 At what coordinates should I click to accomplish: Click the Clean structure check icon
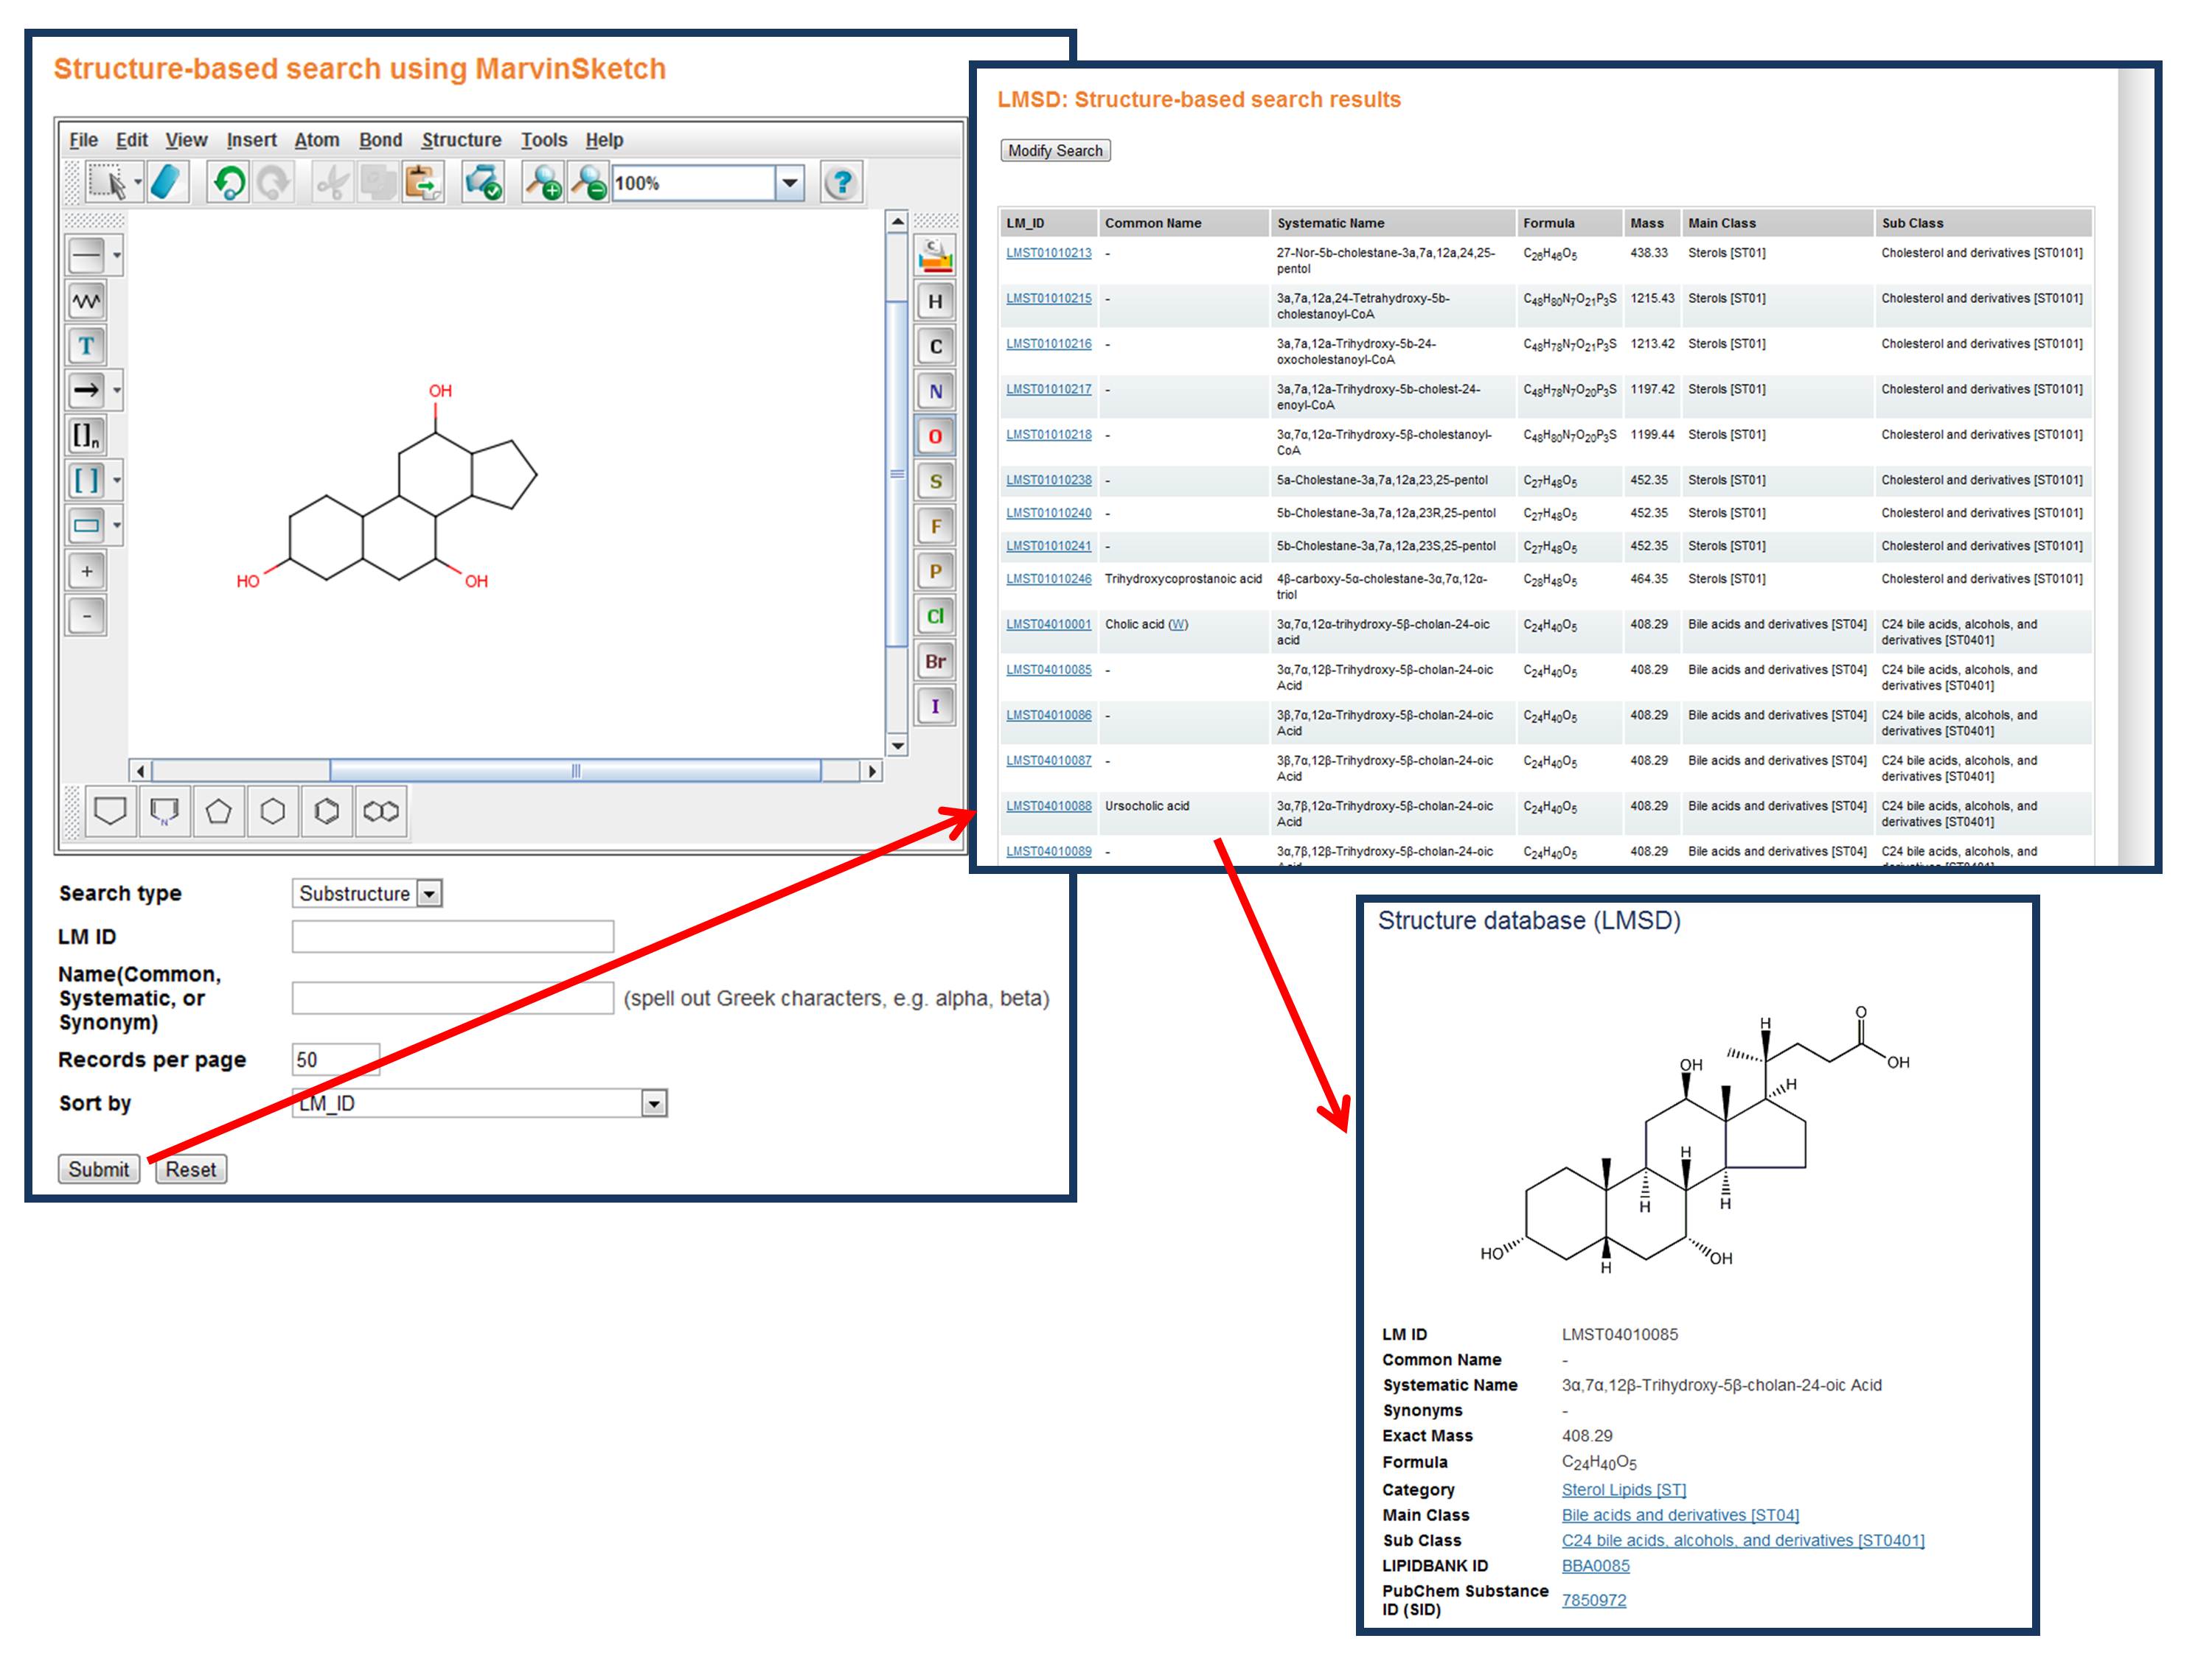click(x=483, y=183)
